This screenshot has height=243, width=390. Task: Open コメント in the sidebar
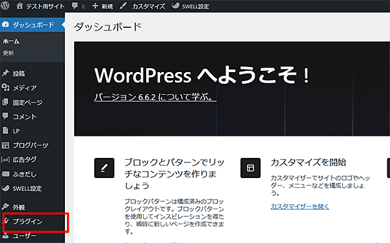[25, 117]
